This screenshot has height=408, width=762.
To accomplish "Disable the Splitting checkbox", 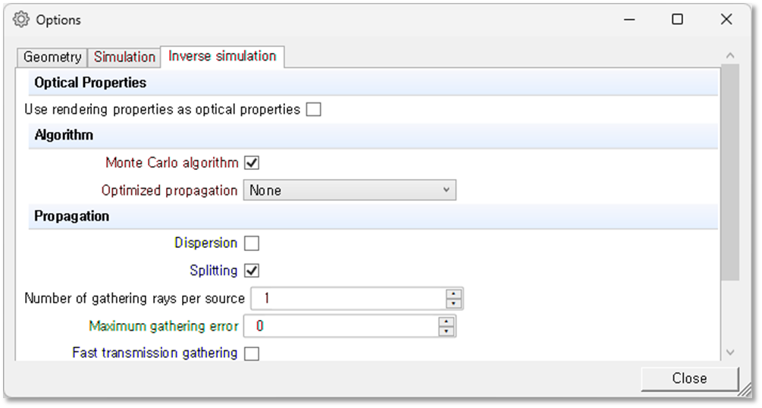I will point(252,271).
